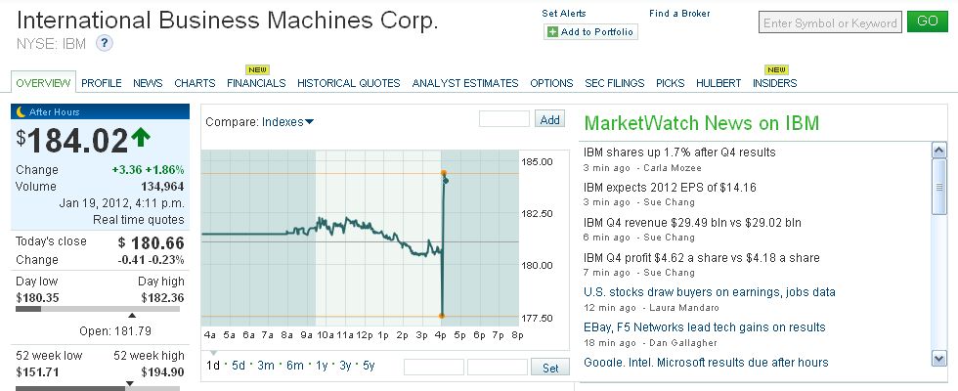The width and height of the screenshot is (958, 391).
Task: Click the Add comparison button
Action: tap(551, 119)
